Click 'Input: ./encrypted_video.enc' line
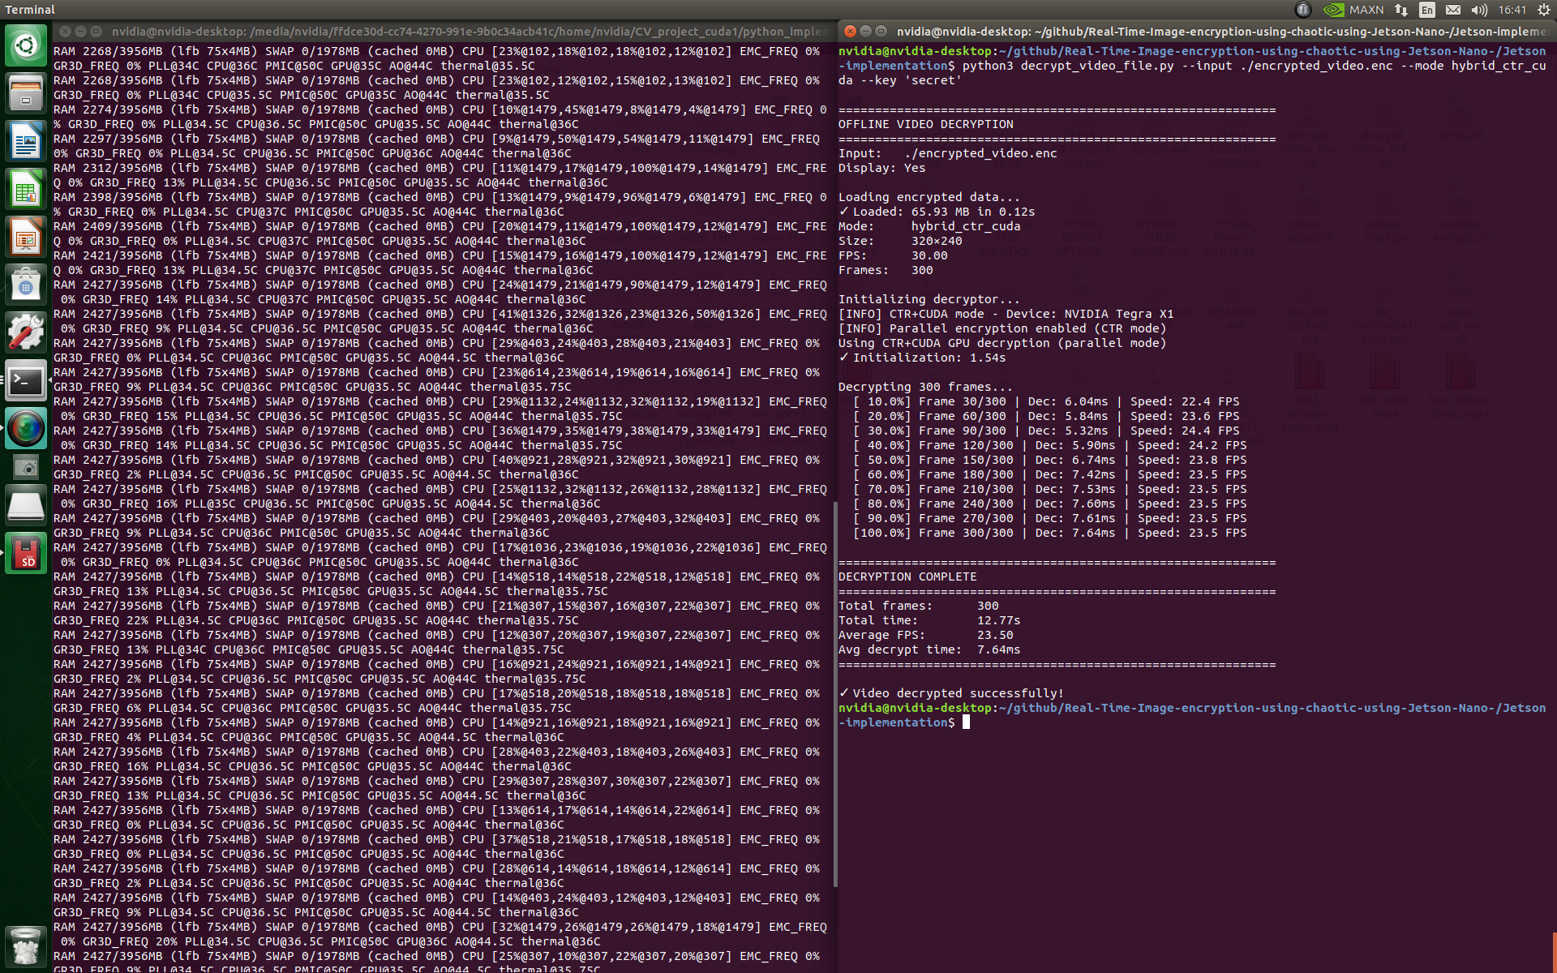This screenshot has height=973, width=1557. (947, 153)
